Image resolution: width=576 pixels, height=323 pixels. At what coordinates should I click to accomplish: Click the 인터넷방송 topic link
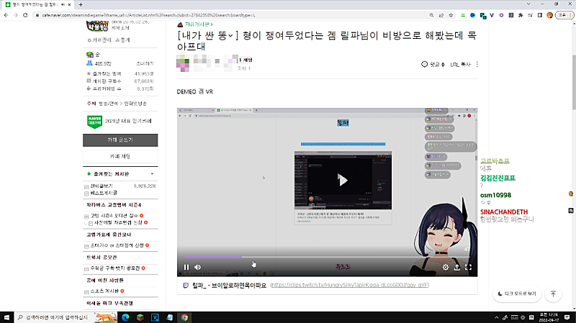(135, 104)
